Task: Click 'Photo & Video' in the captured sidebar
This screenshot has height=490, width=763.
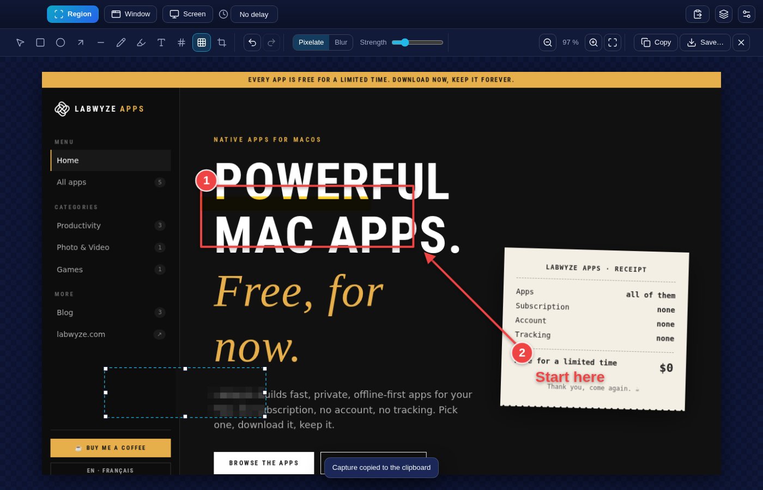Action: [111, 247]
